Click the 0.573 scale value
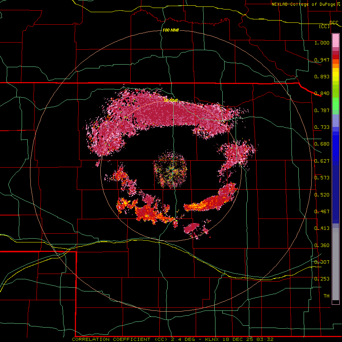This screenshot has height=342, width=342. pos(322,178)
